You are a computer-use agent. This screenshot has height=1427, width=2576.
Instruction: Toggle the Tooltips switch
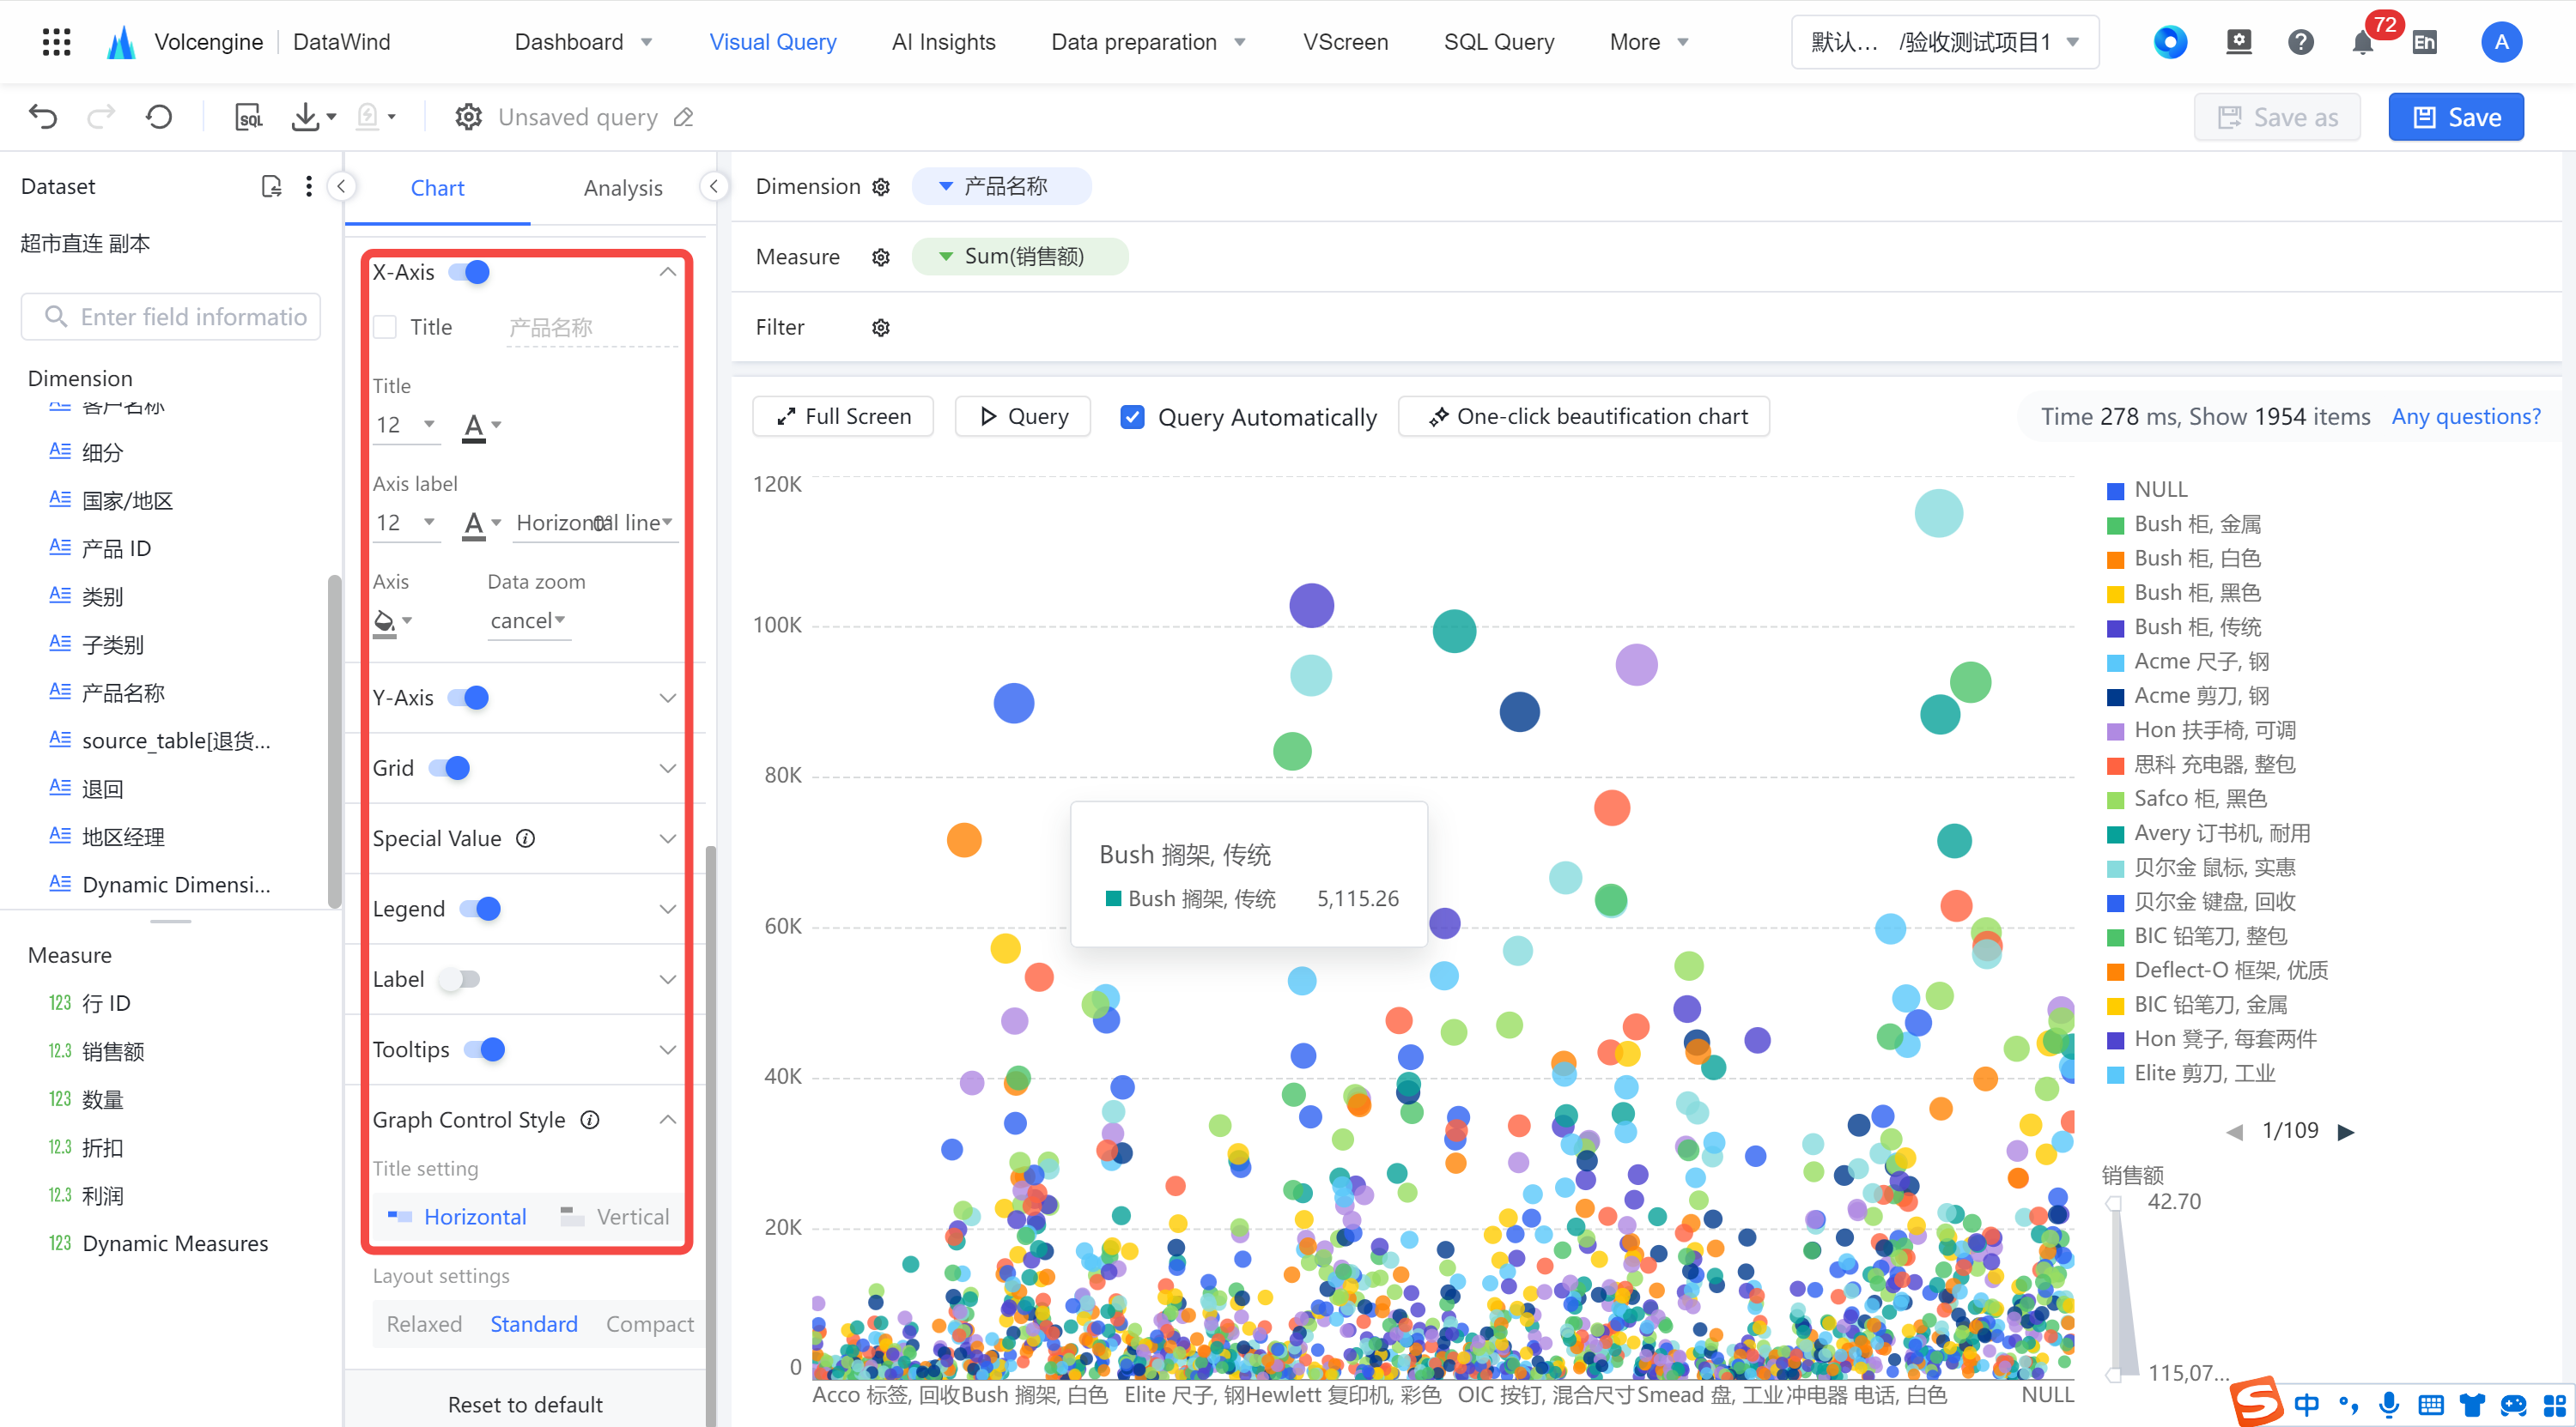pos(484,1049)
